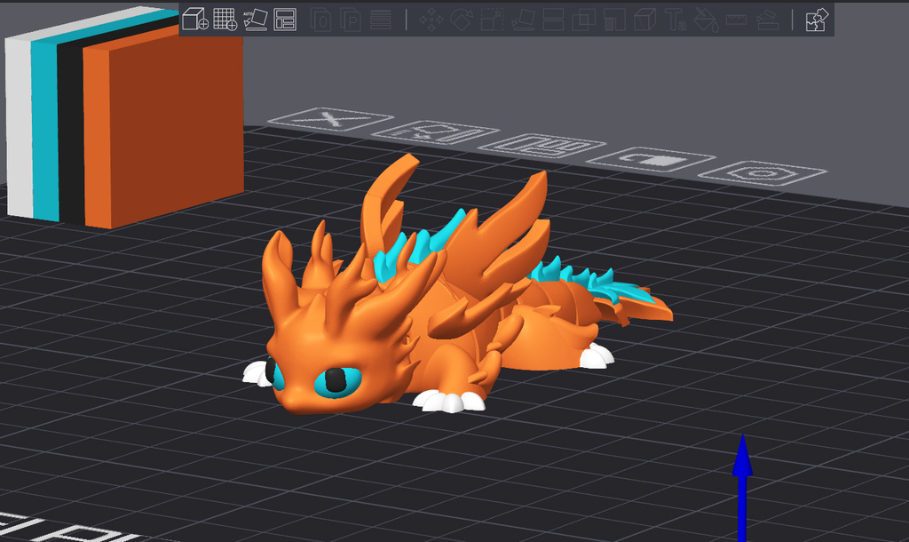This screenshot has width=909, height=542.
Task: Auto-orient the dragon model
Action: pyautogui.click(x=256, y=20)
